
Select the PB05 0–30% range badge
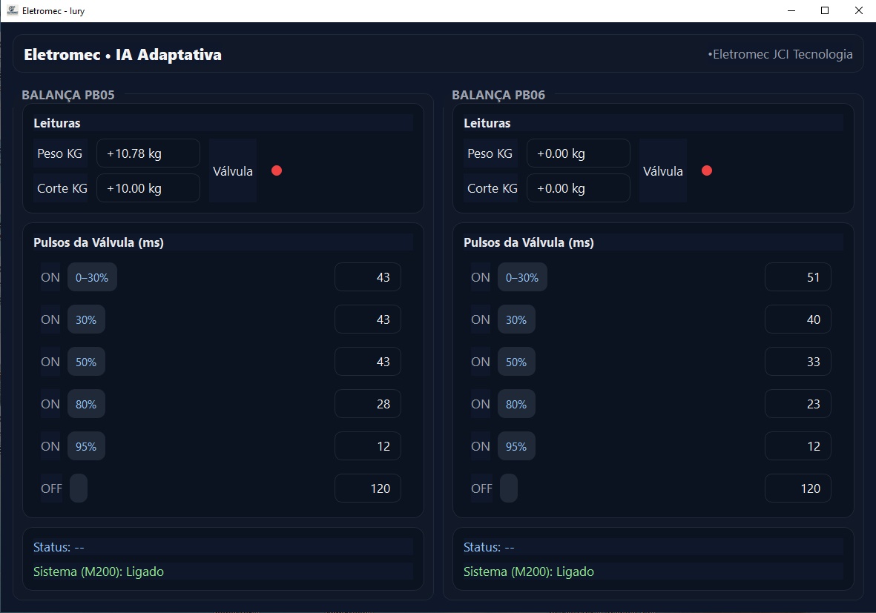coord(92,277)
